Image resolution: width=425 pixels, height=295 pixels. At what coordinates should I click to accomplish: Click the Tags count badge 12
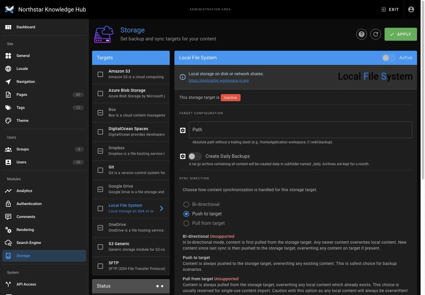(78, 108)
